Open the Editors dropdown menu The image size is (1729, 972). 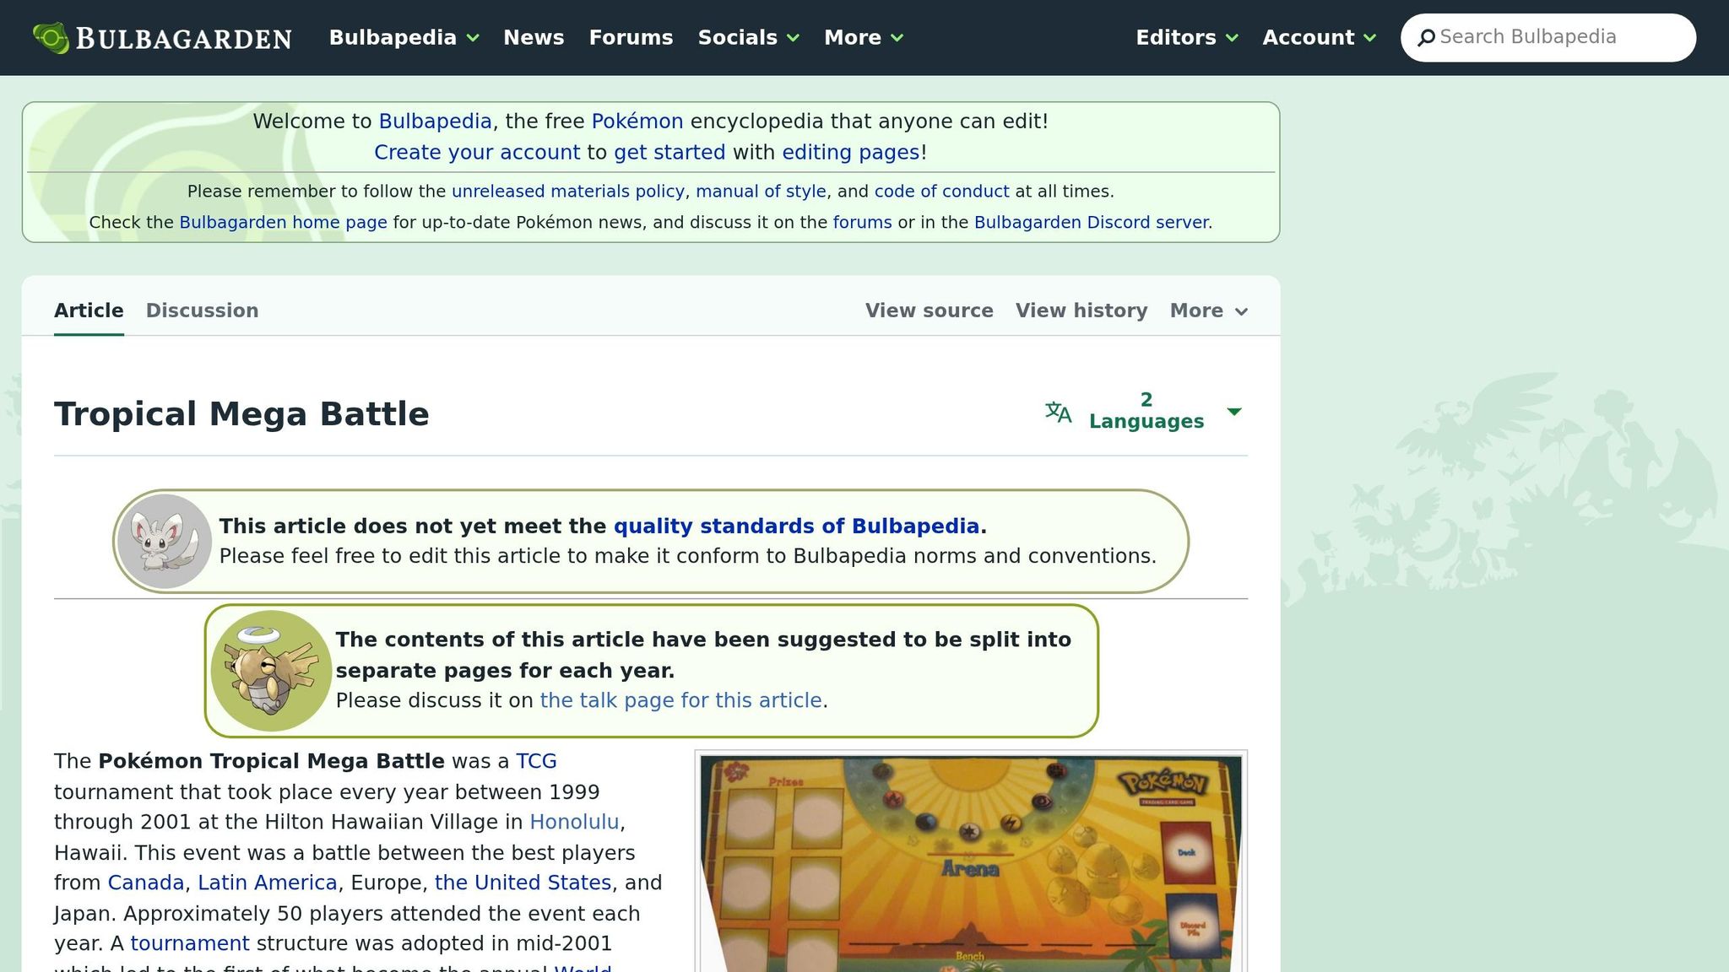point(1186,38)
